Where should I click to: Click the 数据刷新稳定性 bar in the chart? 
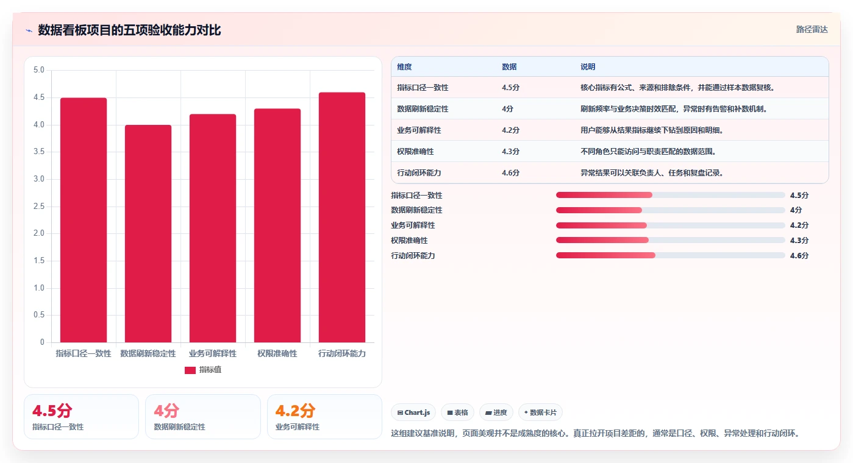pos(148,233)
